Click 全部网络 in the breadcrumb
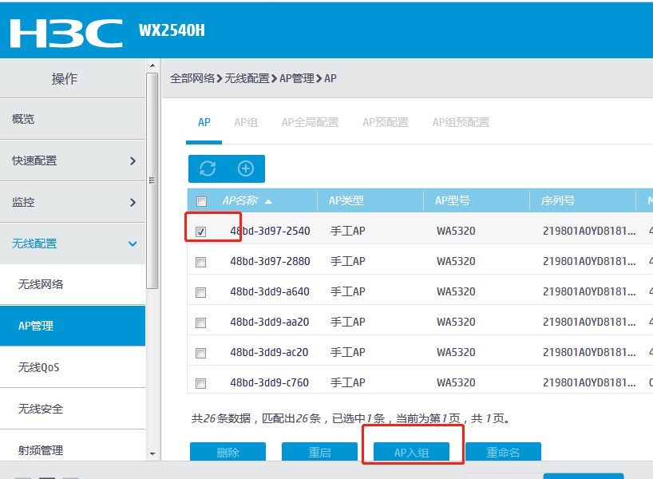 tap(192, 78)
